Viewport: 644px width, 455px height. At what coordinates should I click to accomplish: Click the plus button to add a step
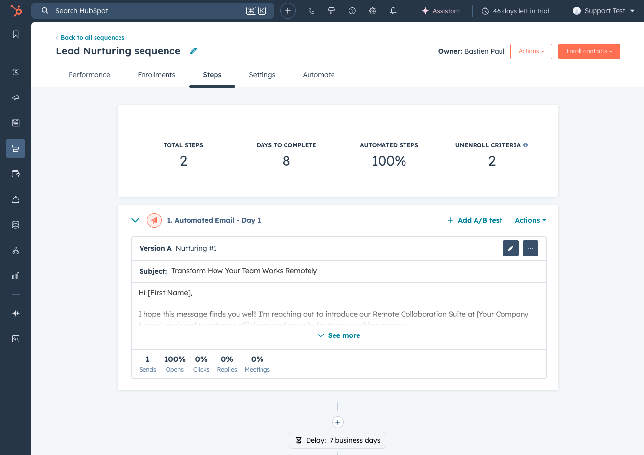click(x=338, y=422)
